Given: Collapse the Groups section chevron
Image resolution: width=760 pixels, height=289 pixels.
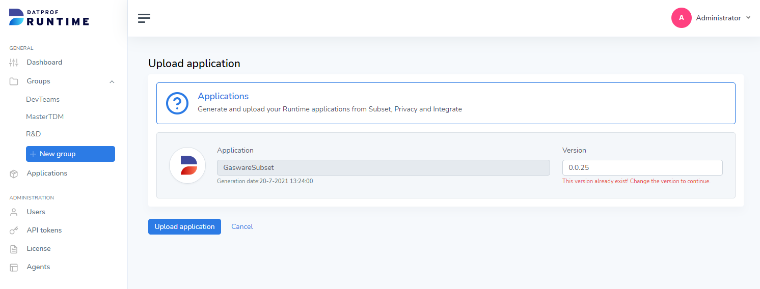Looking at the screenshot, I should point(112,81).
